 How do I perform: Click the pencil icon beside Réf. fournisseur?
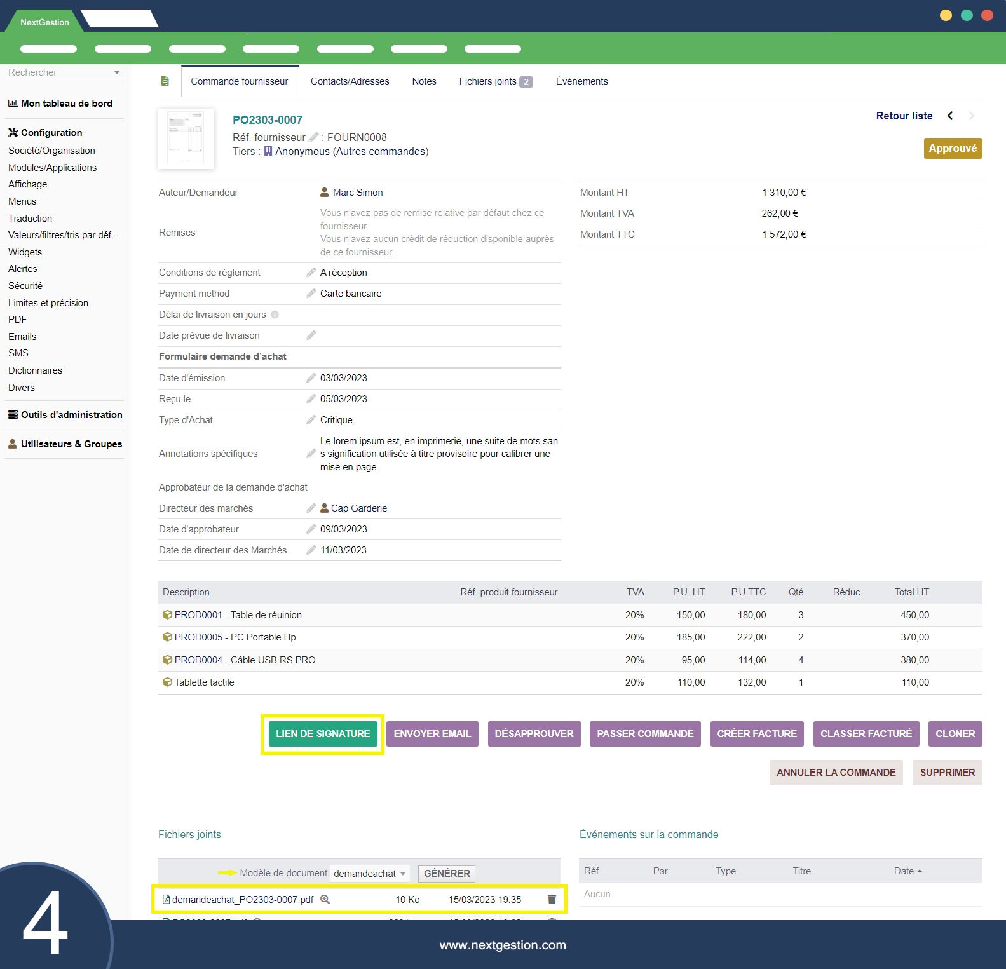[x=313, y=137]
